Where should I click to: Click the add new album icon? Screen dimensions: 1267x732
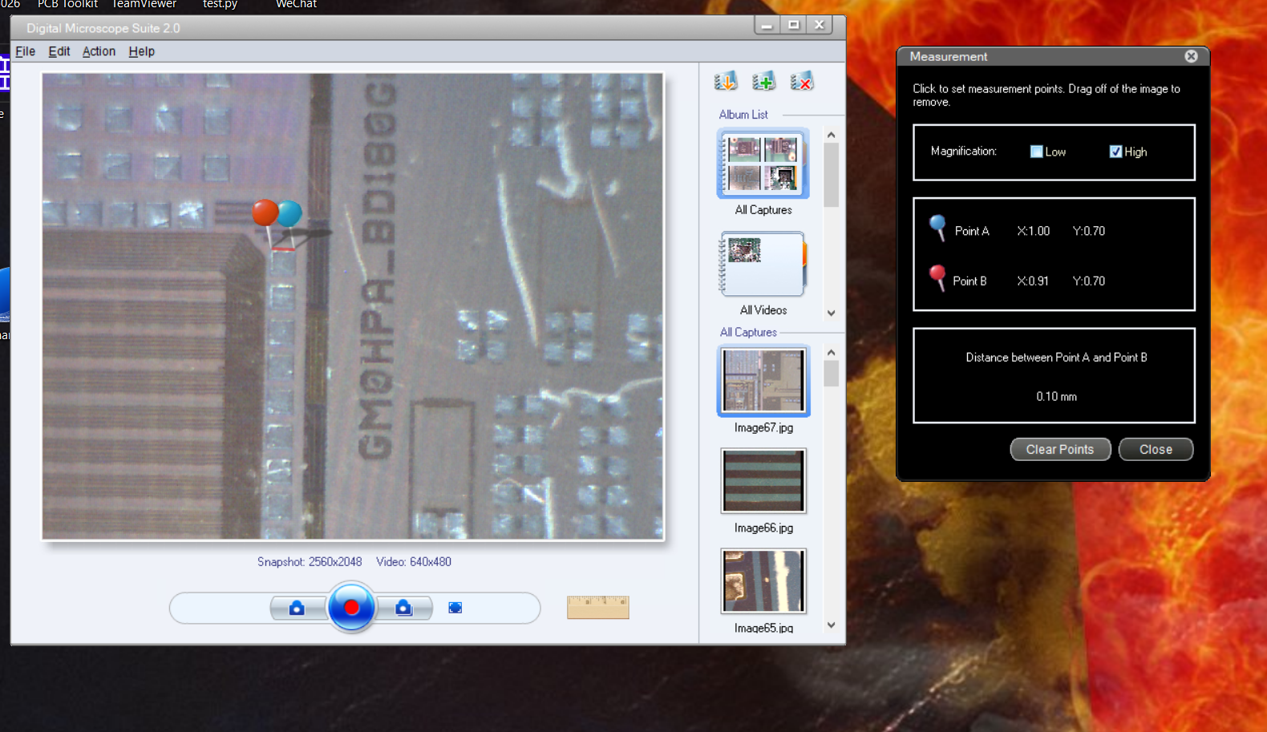[763, 81]
